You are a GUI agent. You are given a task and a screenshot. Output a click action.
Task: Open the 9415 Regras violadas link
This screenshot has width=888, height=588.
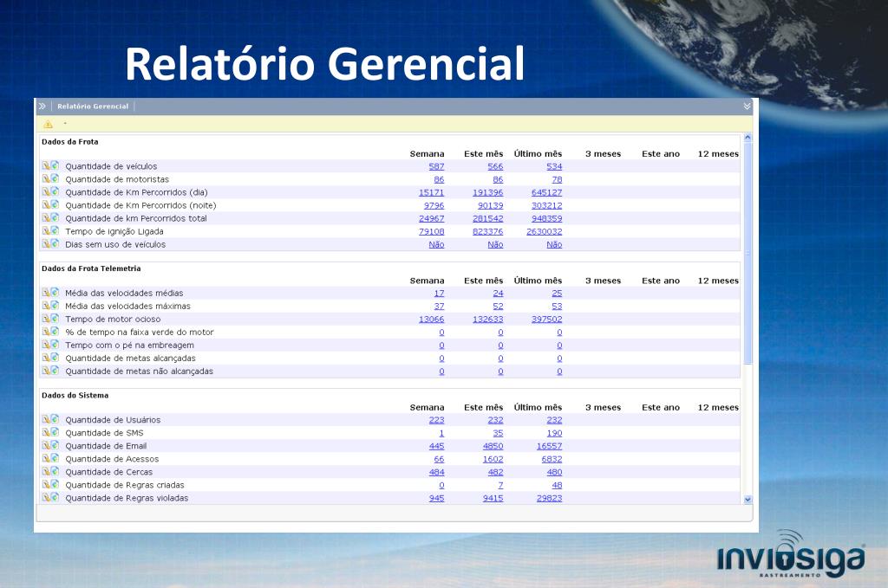pos(493,498)
